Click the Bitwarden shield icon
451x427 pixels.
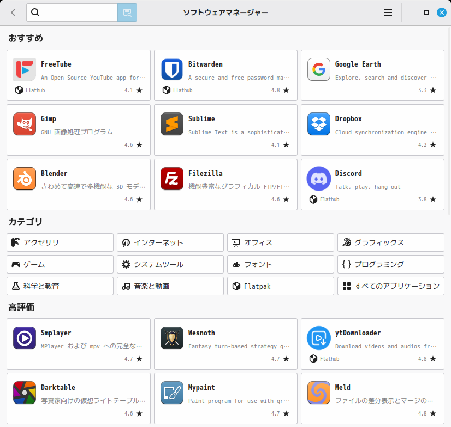tap(171, 69)
